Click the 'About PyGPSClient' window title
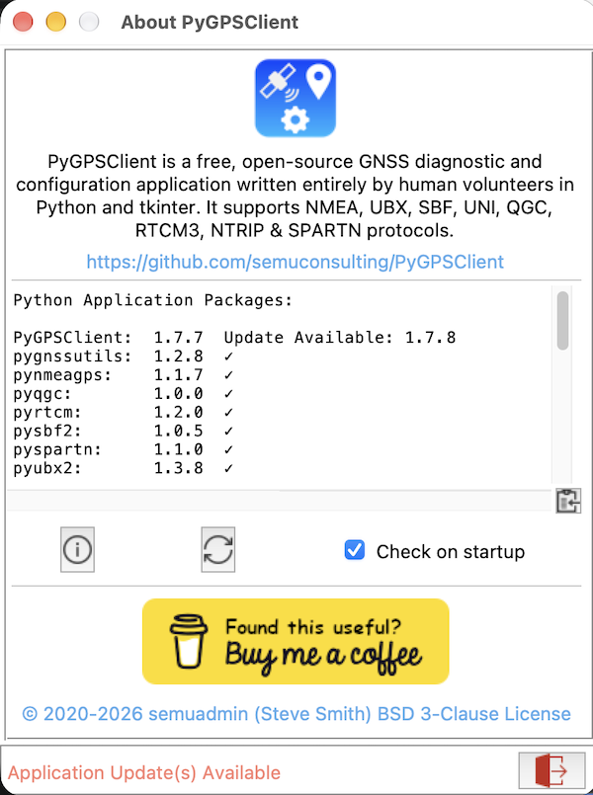The width and height of the screenshot is (593, 795). [x=210, y=23]
